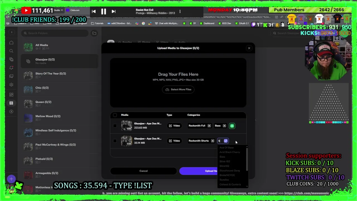Open Video type dropdown for 33.14 MB file
The image size is (357, 201).
pyautogui.click(x=174, y=141)
